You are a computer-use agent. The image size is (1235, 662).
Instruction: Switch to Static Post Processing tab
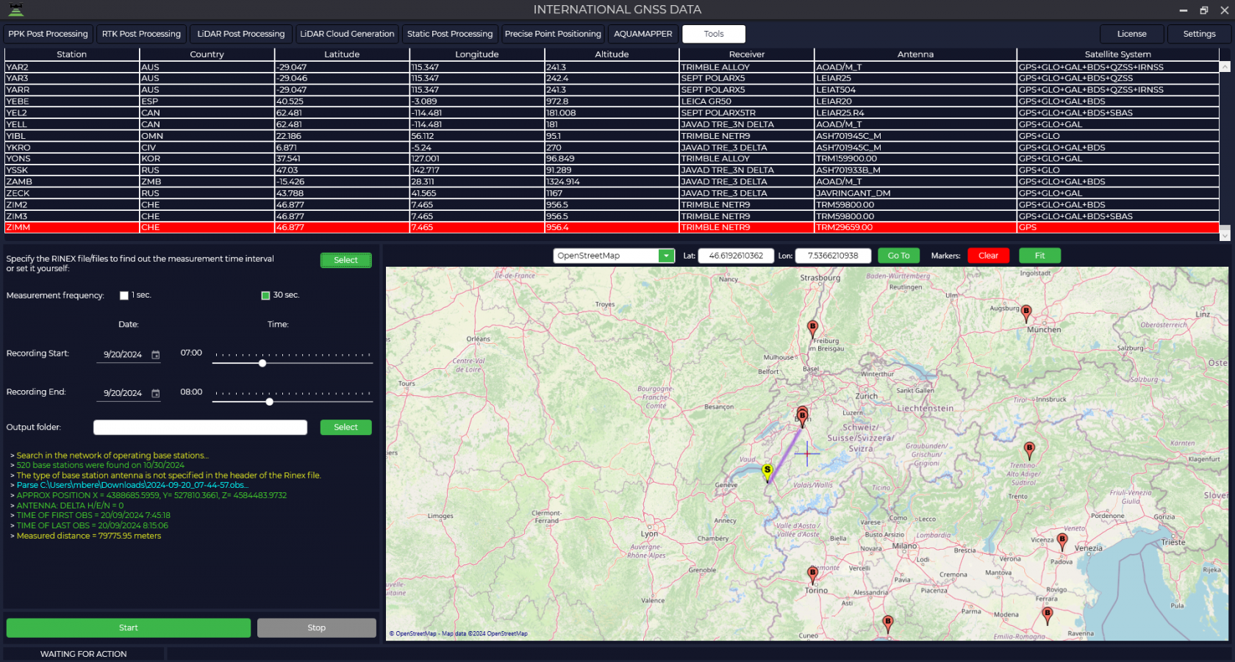point(450,34)
